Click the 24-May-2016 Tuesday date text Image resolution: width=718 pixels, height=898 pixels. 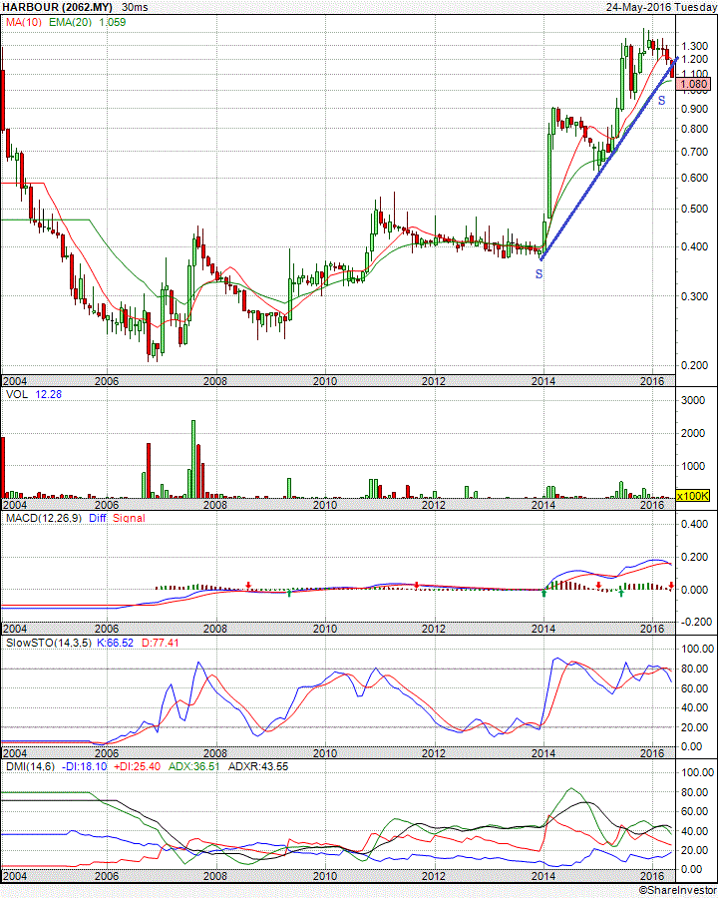[x=661, y=7]
